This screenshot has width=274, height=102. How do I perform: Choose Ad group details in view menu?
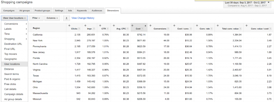click(x=14, y=99)
